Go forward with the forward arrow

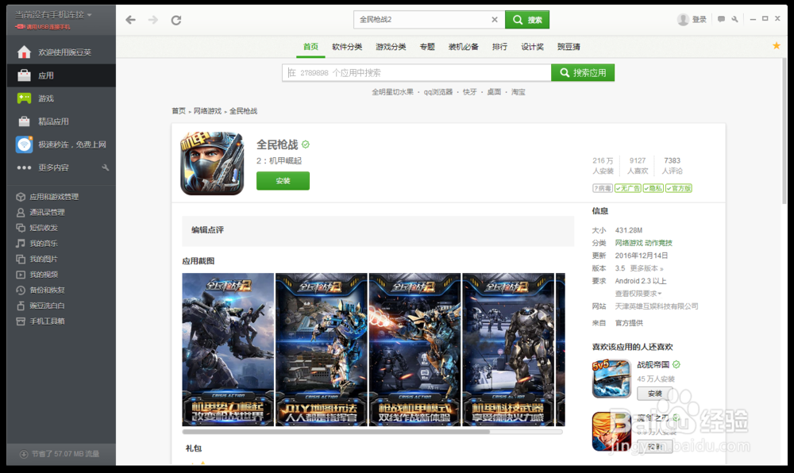[153, 20]
